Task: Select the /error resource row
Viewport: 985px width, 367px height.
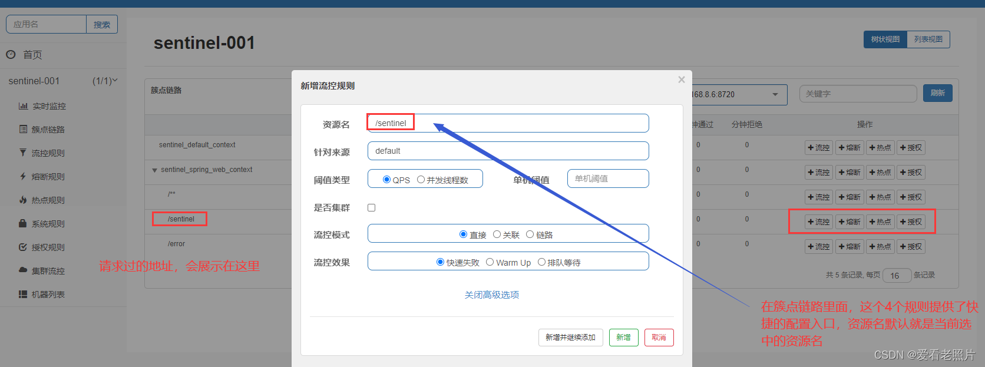Action: 176,244
